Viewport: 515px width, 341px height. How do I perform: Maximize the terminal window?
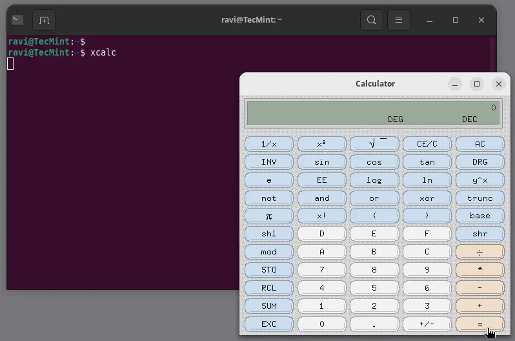pyautogui.click(x=456, y=20)
